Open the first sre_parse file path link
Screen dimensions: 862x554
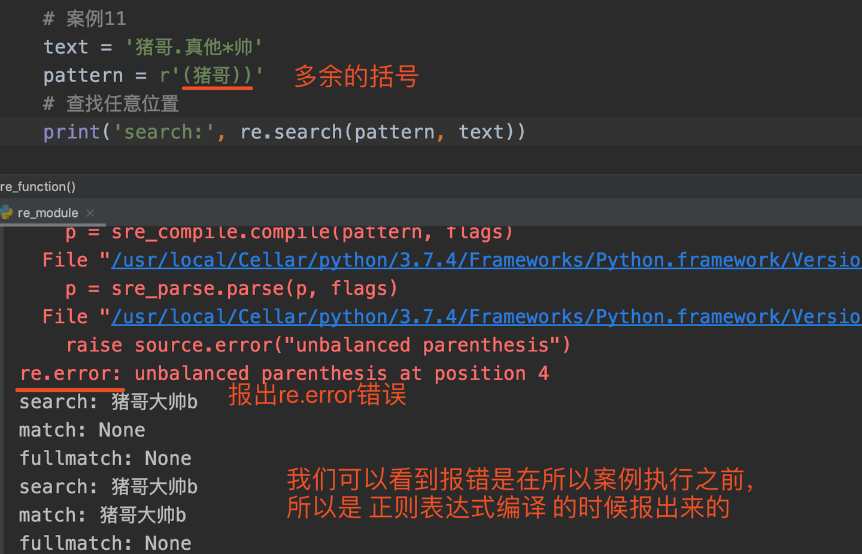[x=479, y=259]
